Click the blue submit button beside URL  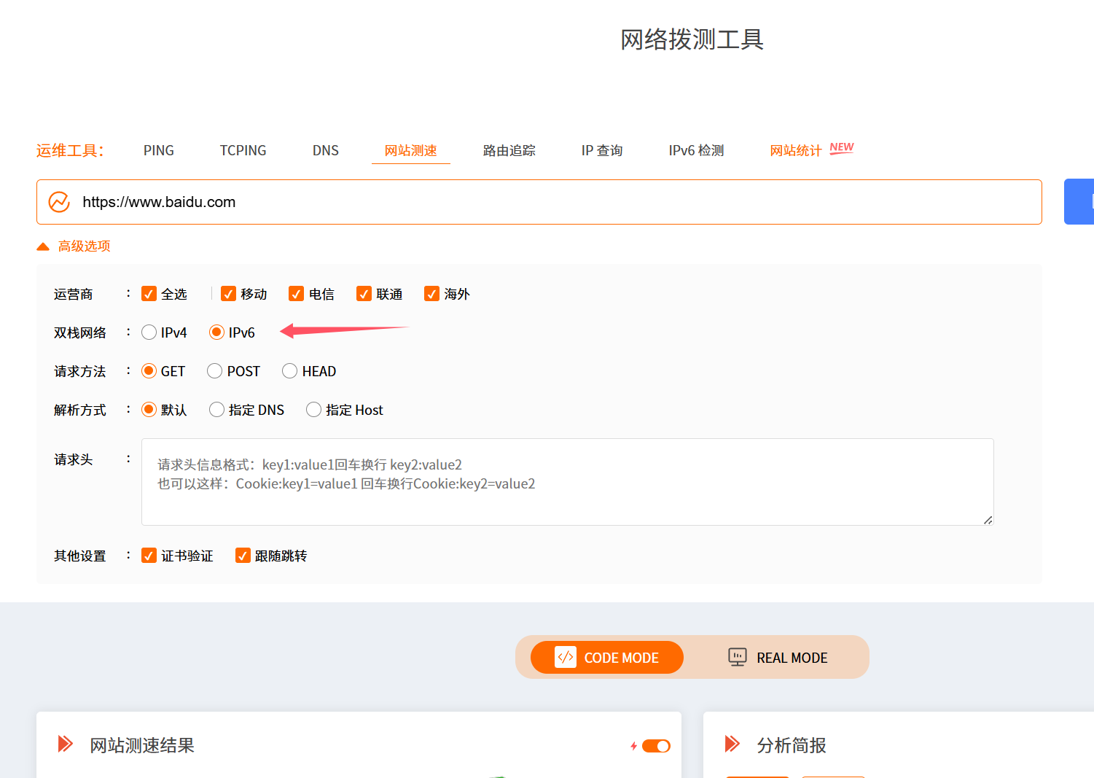(x=1079, y=201)
